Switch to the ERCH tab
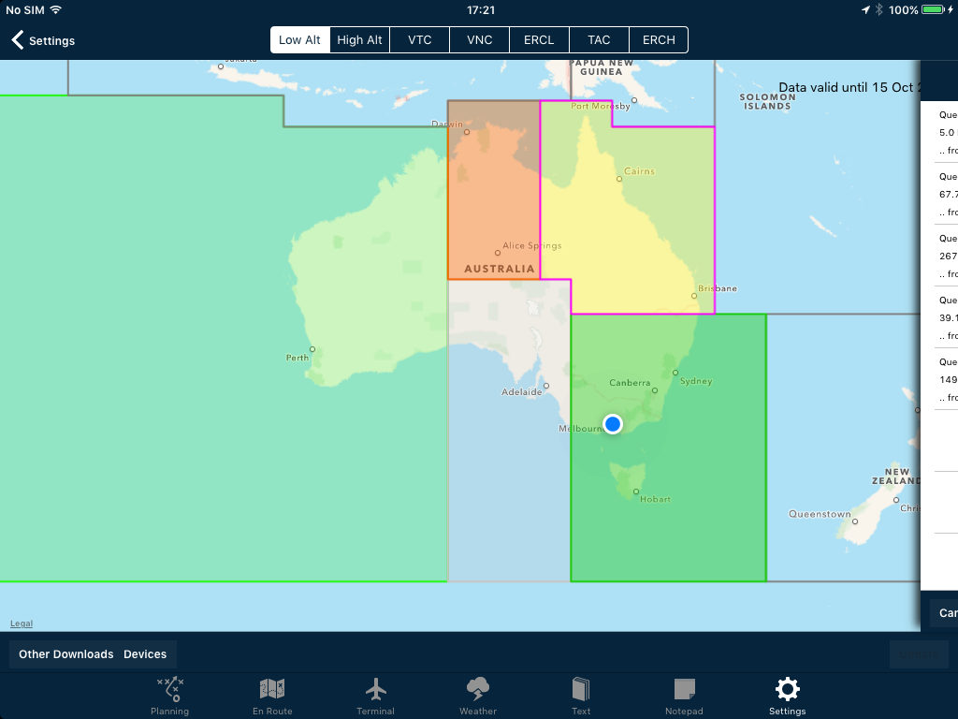 point(659,39)
